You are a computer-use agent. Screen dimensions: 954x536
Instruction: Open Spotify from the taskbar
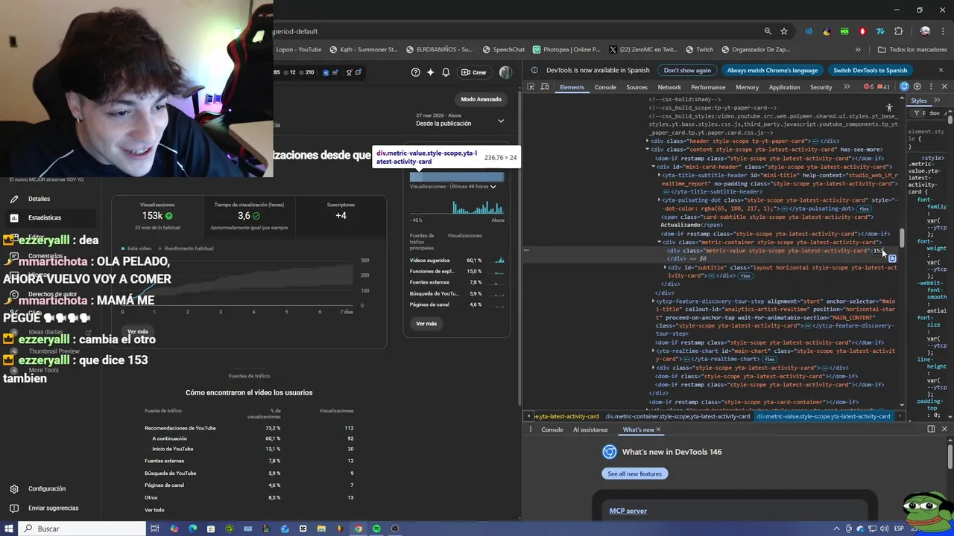coord(376,529)
